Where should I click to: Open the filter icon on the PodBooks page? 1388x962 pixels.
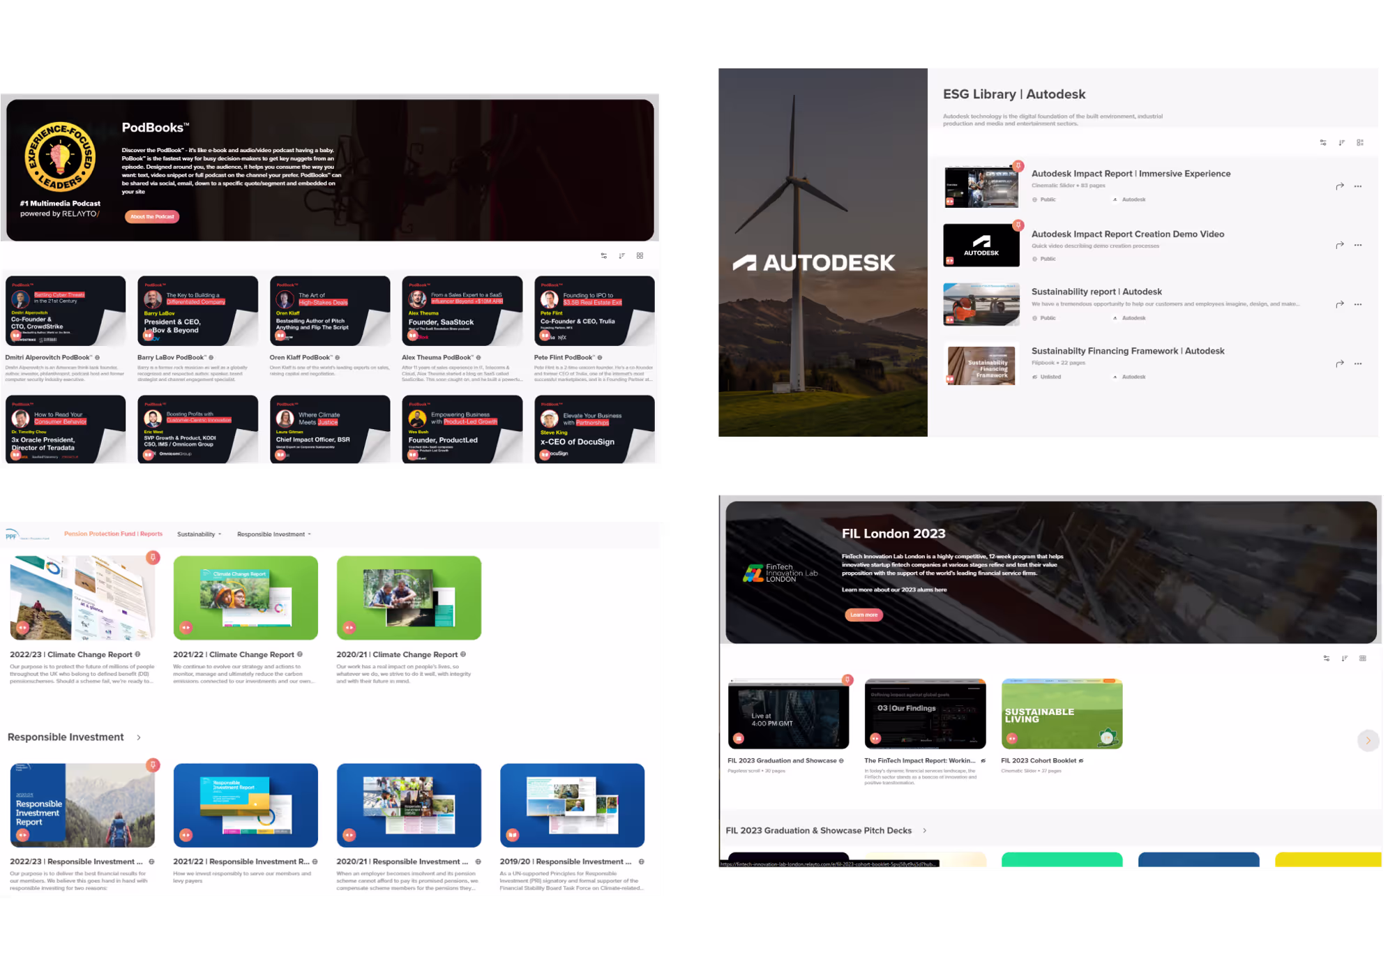click(604, 256)
